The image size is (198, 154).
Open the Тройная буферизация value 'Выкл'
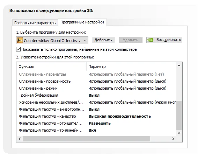pyautogui.click(x=94, y=95)
